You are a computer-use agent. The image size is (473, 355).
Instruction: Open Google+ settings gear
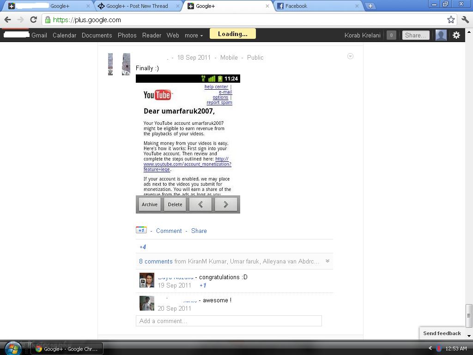[456, 35]
